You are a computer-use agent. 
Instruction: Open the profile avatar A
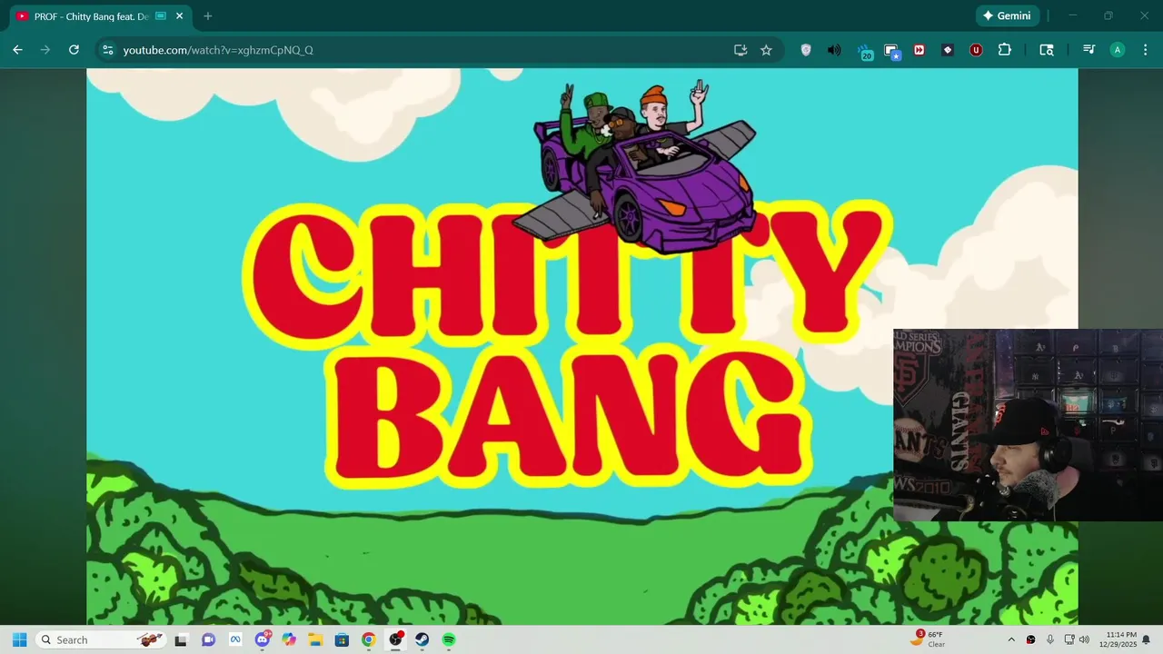pos(1118,50)
